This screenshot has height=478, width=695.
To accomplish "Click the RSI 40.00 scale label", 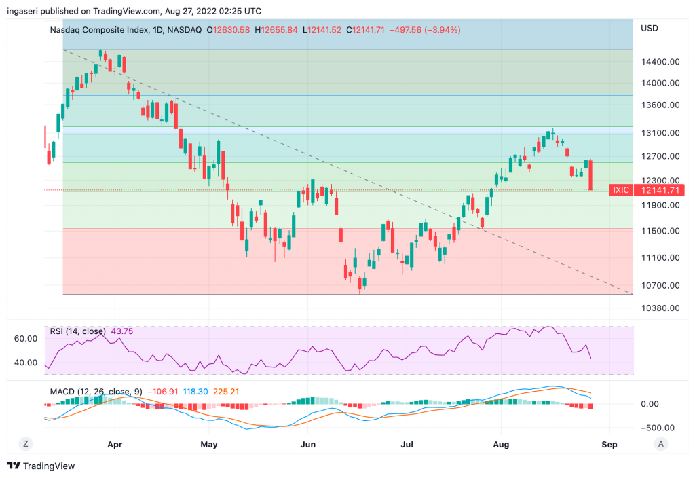I will pyautogui.click(x=26, y=363).
